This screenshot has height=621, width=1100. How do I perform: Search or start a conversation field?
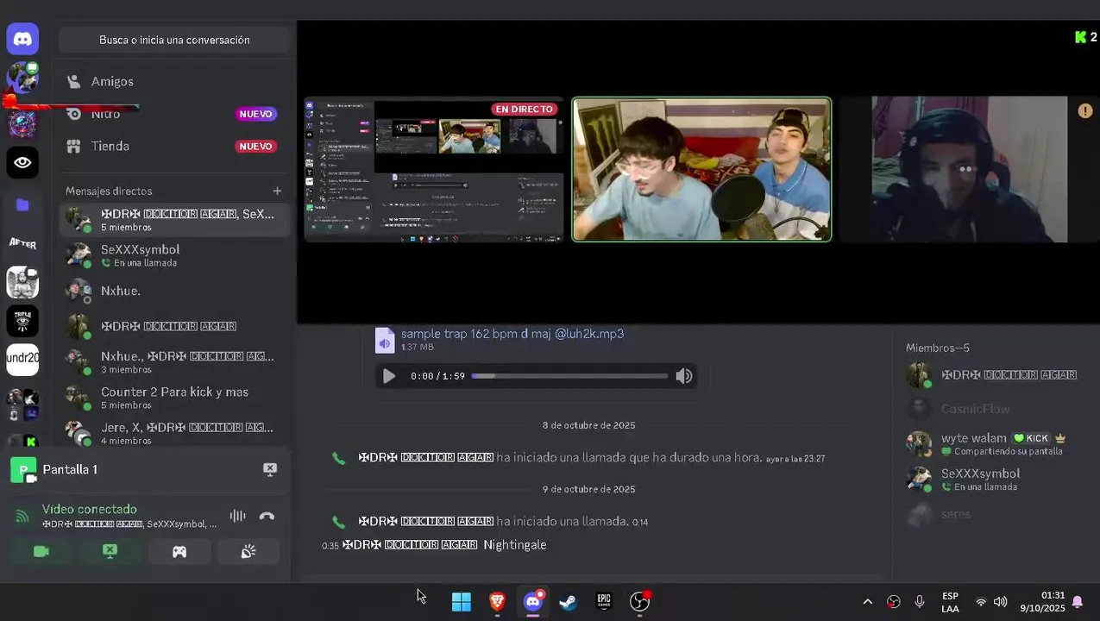[174, 40]
